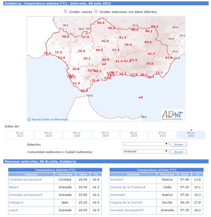
Task: Select the 05 jul 2015 date tab
Action: 106,135
